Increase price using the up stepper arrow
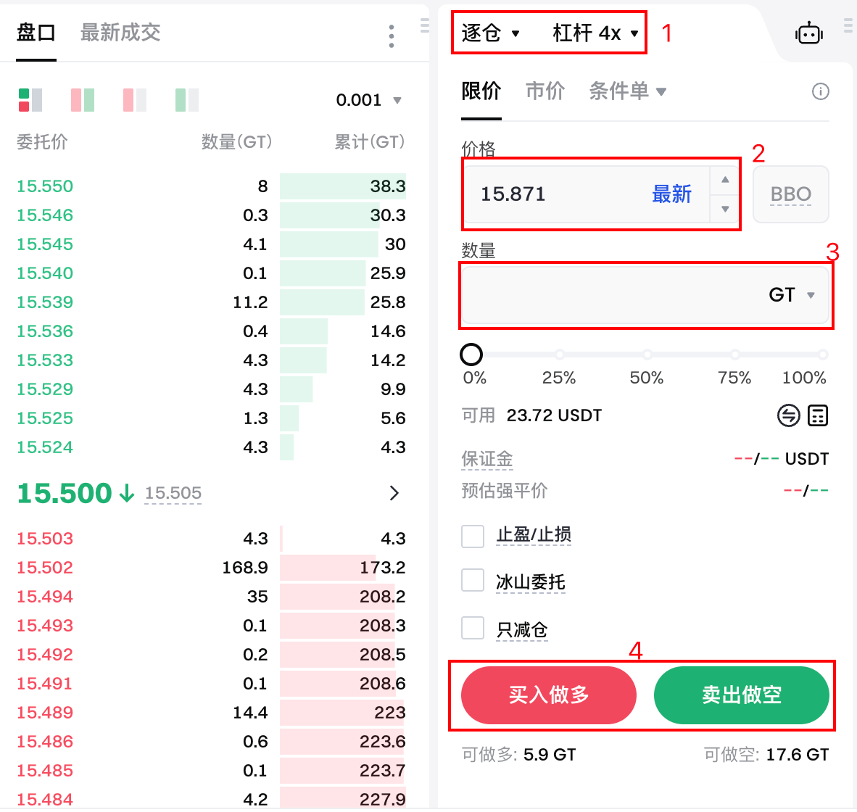The width and height of the screenshot is (857, 812). pos(725,180)
